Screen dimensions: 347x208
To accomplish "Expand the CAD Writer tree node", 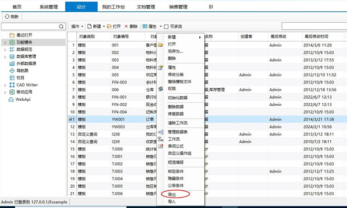I will [5, 85].
